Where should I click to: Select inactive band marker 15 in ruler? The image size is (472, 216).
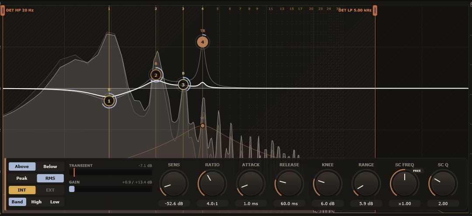(292, 9)
